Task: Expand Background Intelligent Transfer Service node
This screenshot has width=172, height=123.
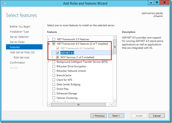Action: (49, 62)
